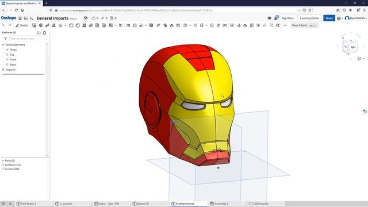This screenshot has width=368, height=207.
Task: Open the App Store
Action: click(287, 18)
